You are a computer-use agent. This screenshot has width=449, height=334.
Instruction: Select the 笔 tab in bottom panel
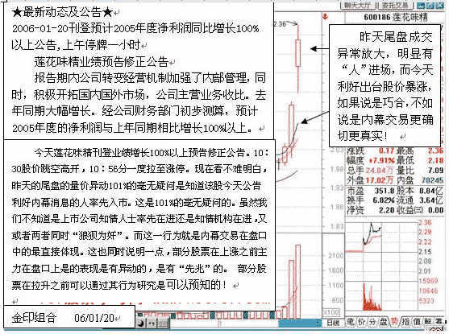(x=351, y=322)
